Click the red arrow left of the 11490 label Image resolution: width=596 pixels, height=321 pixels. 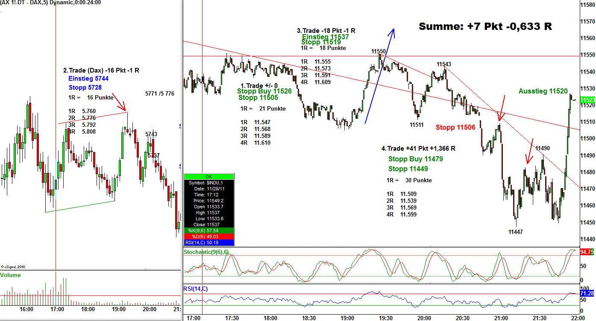coord(530,152)
